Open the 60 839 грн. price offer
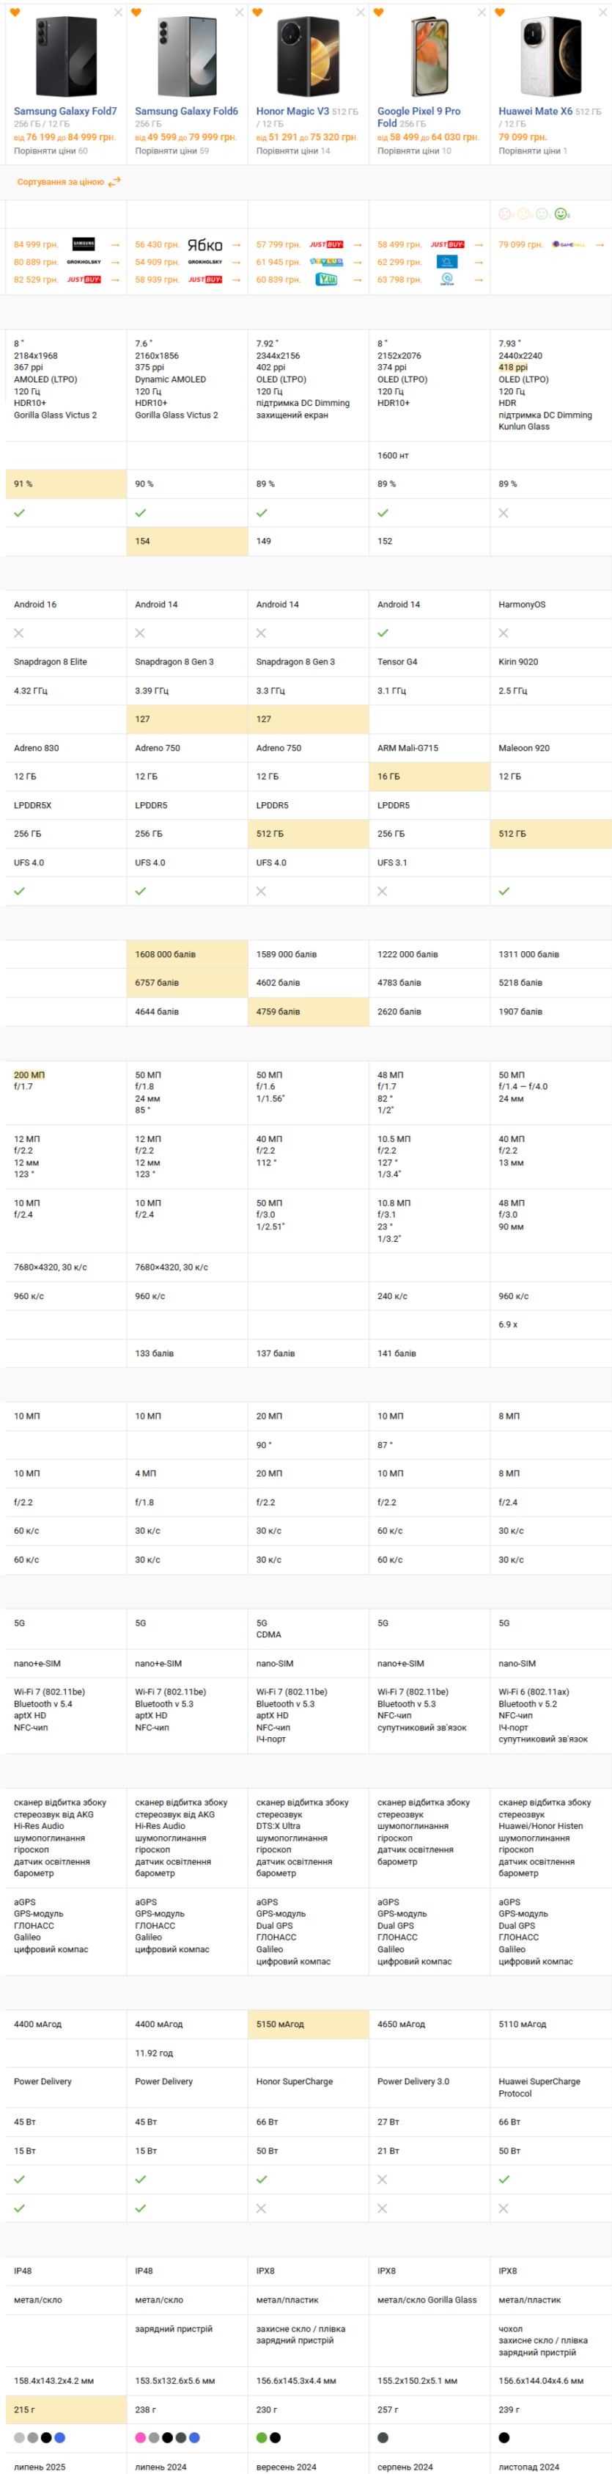This screenshot has height=2474, width=612. coord(279,280)
